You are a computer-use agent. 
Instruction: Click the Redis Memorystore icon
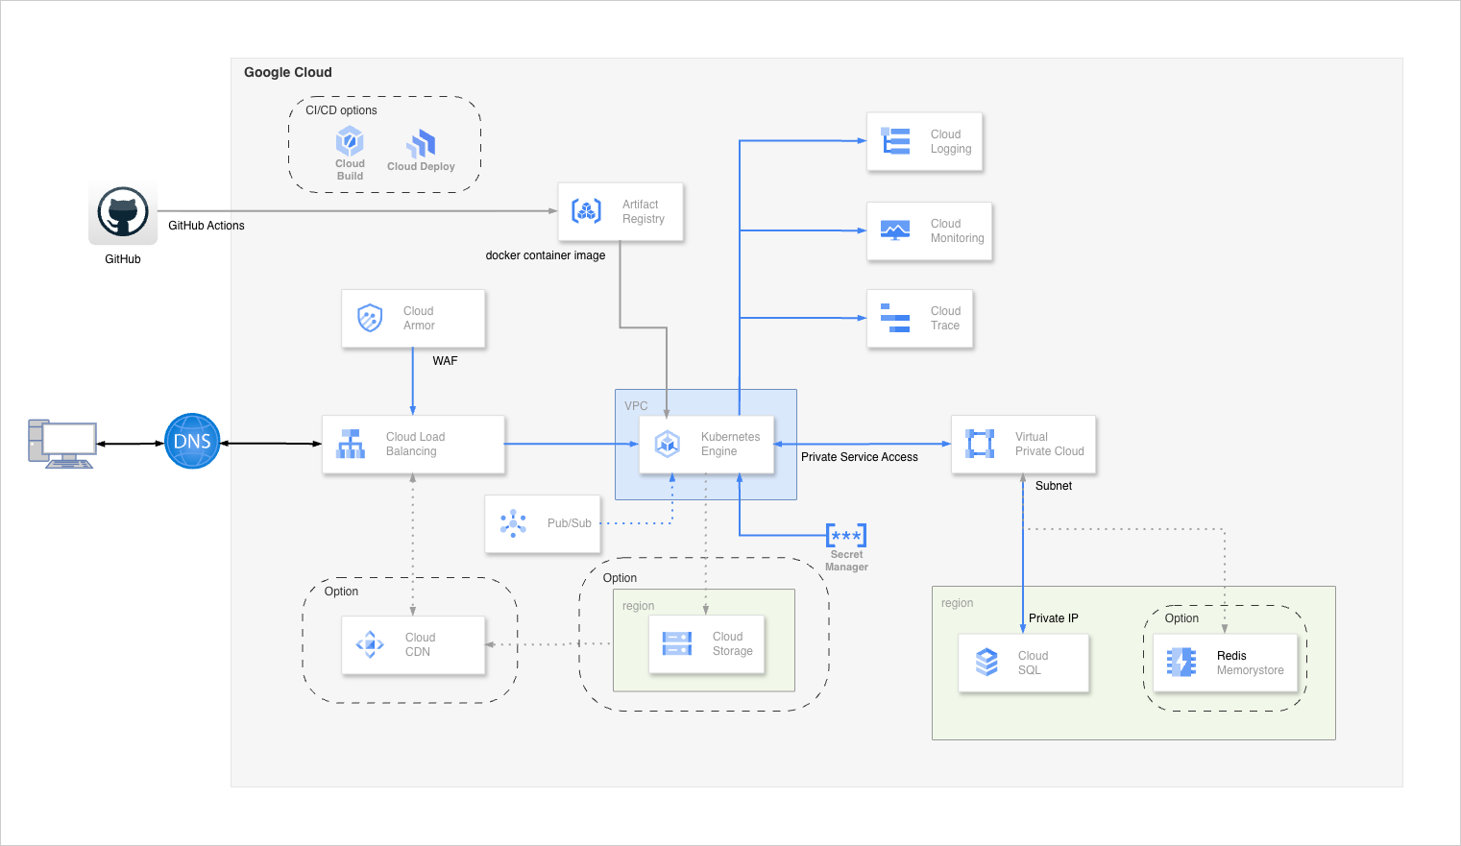coord(1181,663)
